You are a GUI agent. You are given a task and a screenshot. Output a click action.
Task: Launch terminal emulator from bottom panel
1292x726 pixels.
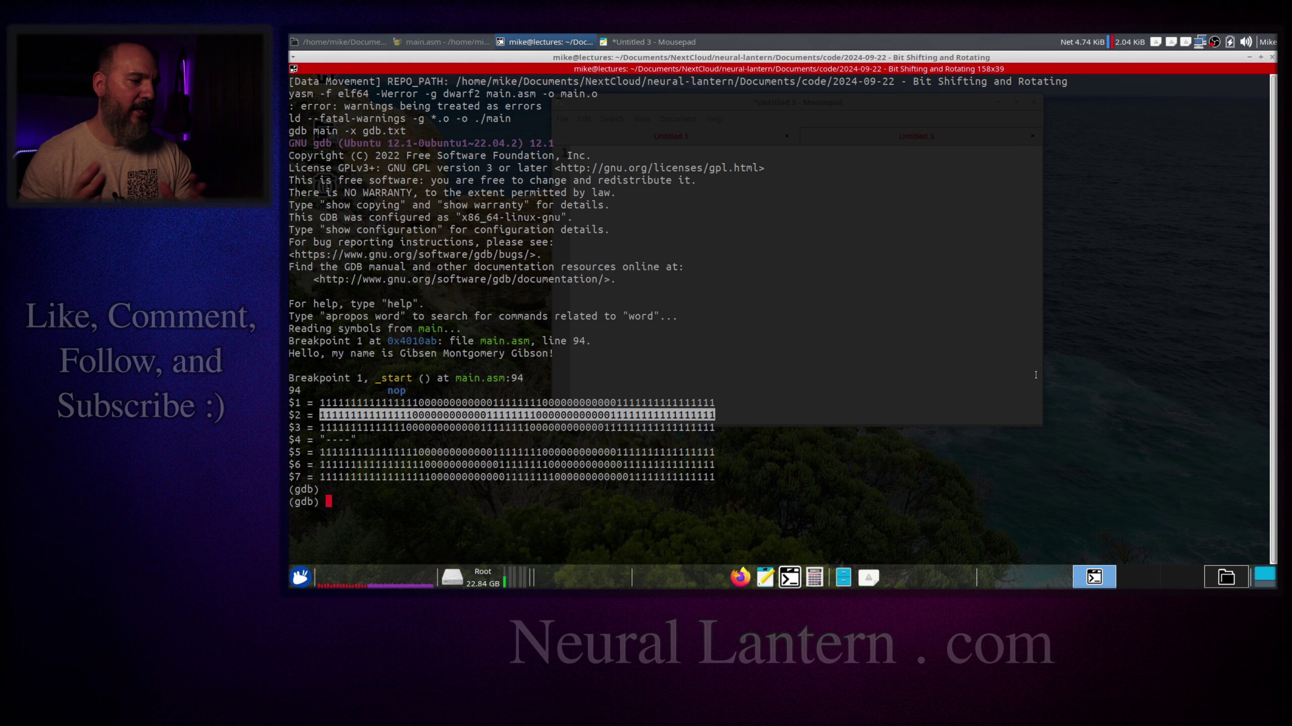790,577
